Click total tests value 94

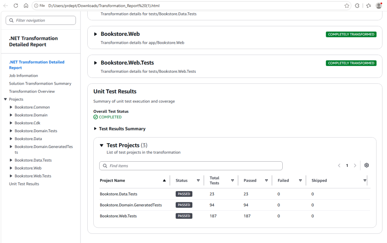tap(212, 205)
